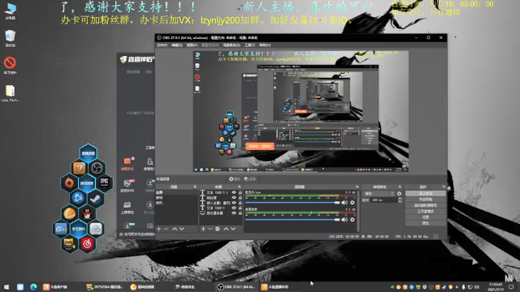Open Baidu Netdisk cloud hexagon icon
The width and height of the screenshot is (520, 292).
[x=96, y=229]
